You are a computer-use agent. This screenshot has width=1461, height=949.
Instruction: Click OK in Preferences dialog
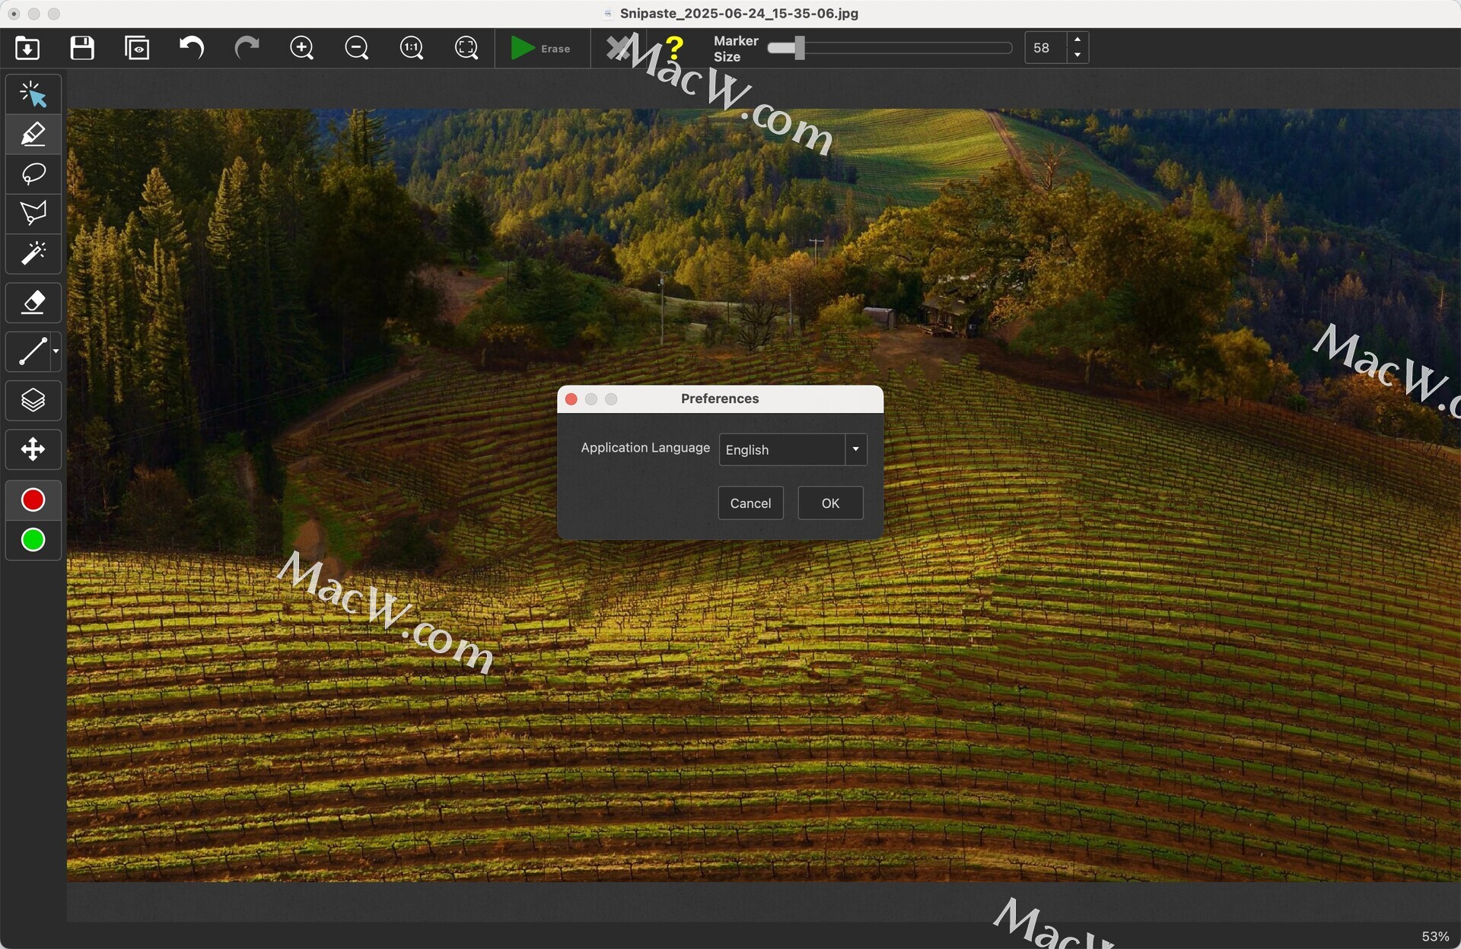(x=830, y=503)
